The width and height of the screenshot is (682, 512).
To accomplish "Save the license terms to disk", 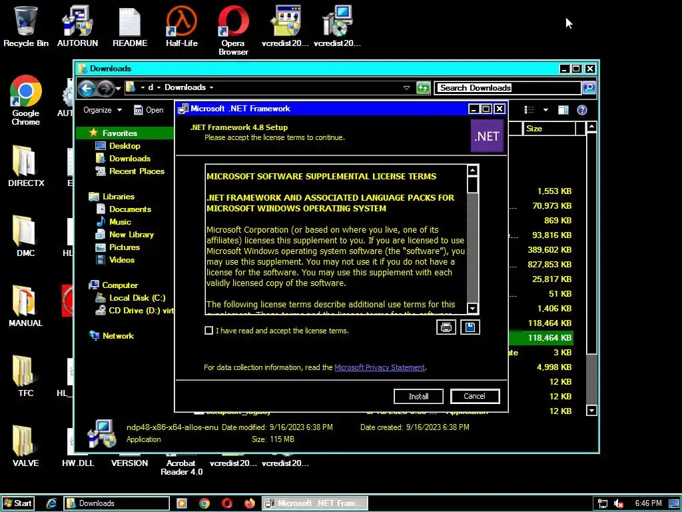I will tap(470, 327).
